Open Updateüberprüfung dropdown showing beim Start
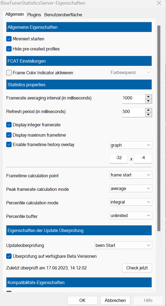Image resolution: width=166 pixels, height=306 pixels. click(x=123, y=245)
